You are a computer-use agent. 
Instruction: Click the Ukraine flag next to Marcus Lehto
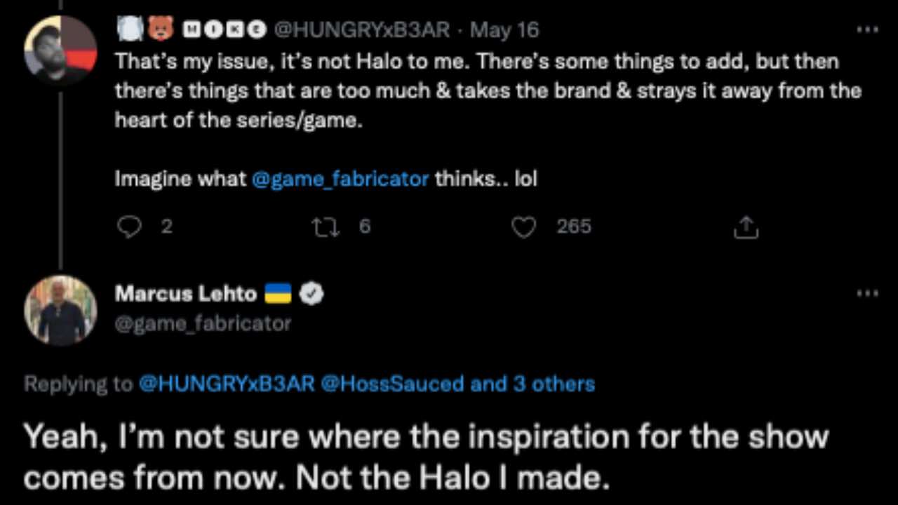click(x=278, y=294)
